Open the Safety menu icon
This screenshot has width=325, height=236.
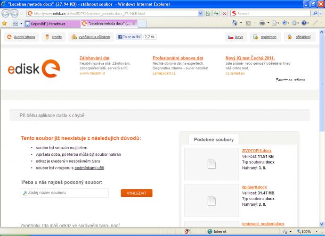tap(285, 23)
